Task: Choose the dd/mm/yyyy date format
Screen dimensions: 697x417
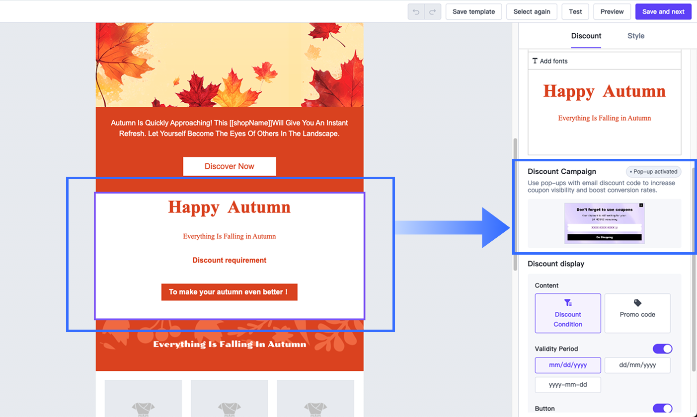Action: click(x=637, y=365)
